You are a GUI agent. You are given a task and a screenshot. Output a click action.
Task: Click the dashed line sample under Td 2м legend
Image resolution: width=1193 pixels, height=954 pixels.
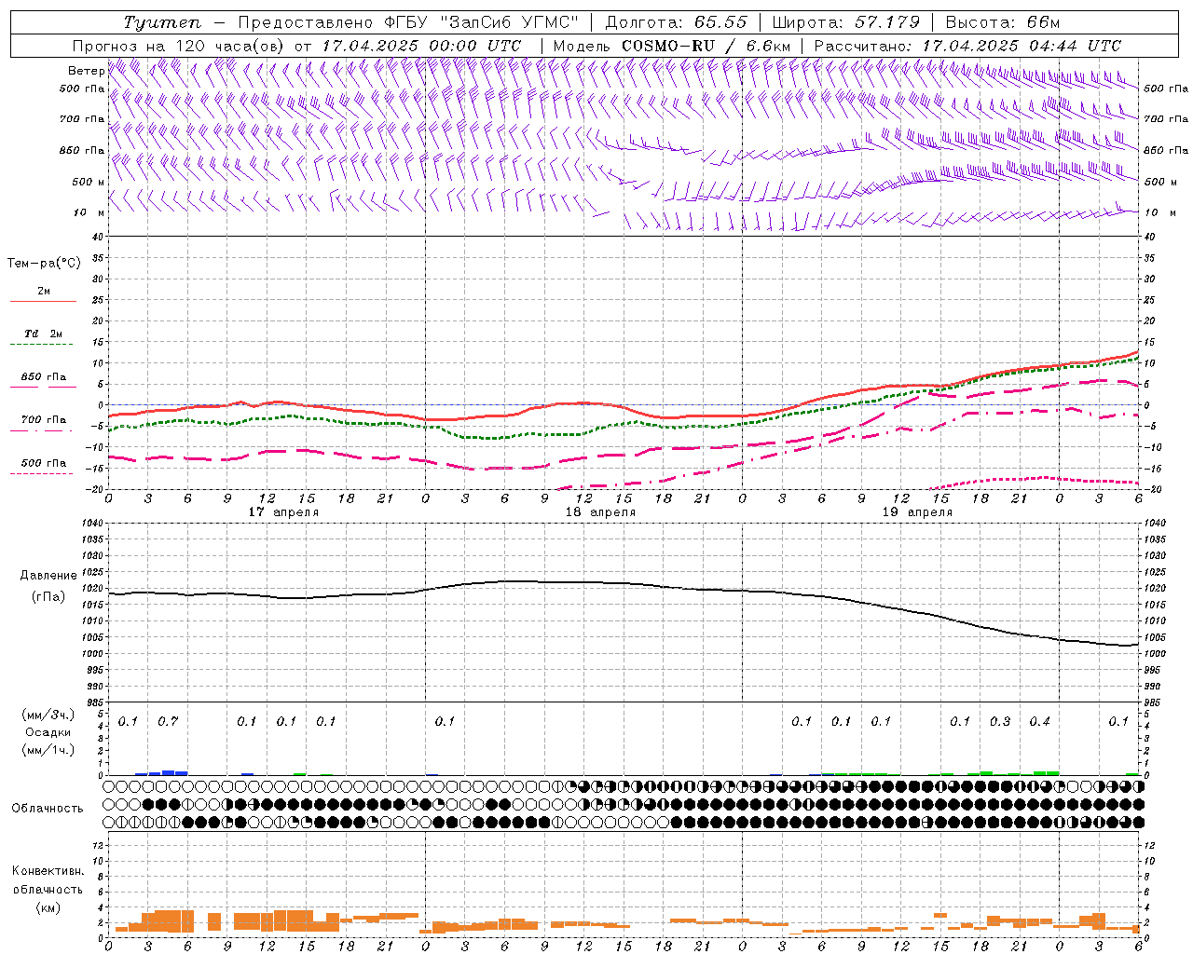point(42,345)
